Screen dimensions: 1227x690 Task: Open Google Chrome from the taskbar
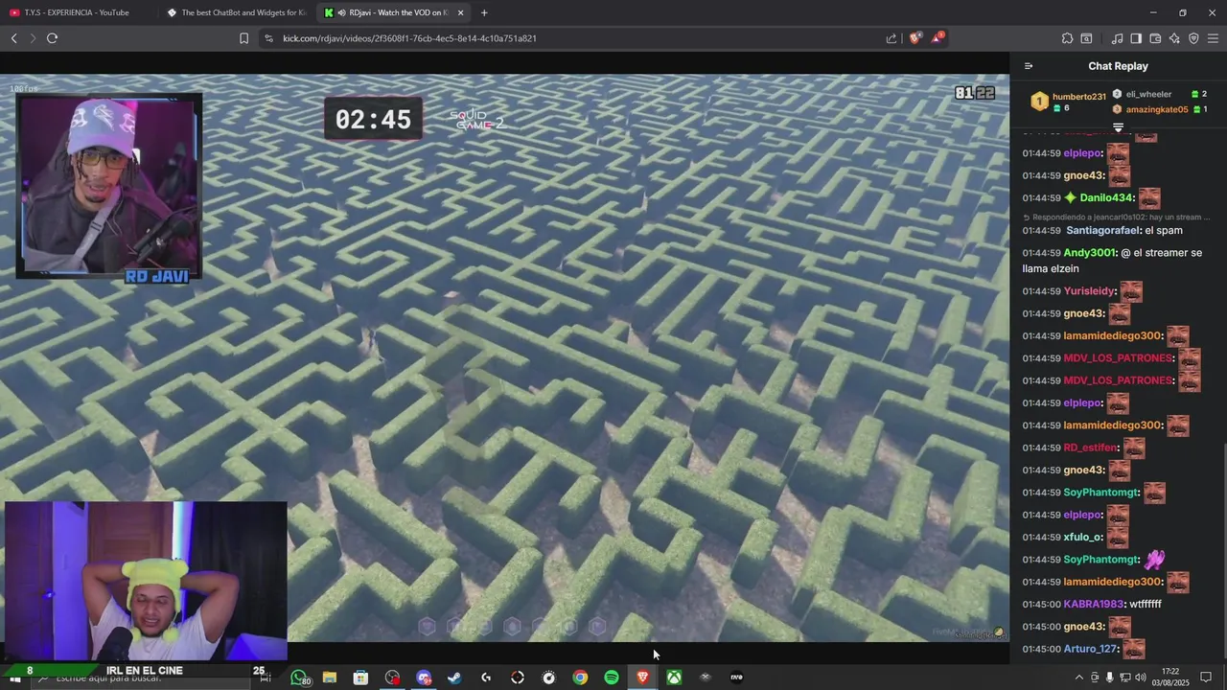[x=580, y=678]
